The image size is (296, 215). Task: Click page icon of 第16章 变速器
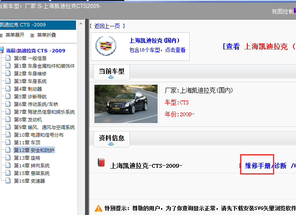point(8,181)
